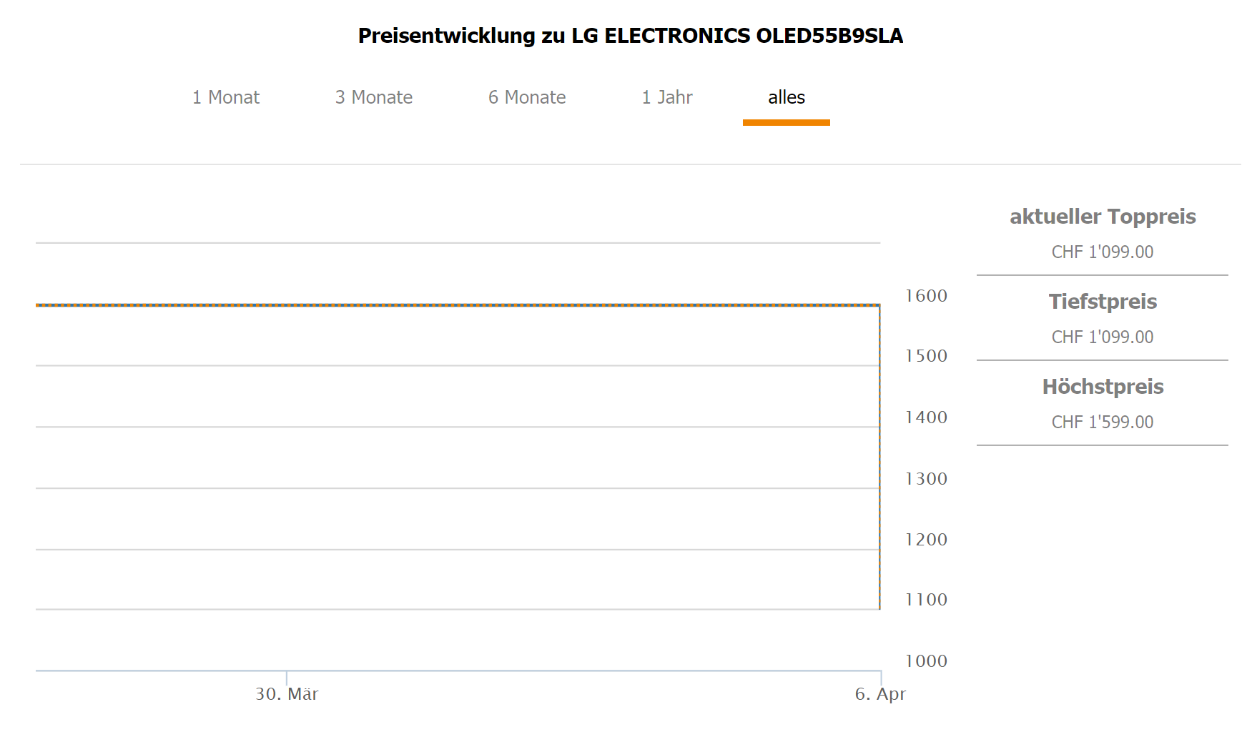Image resolution: width=1247 pixels, height=737 pixels.
Task: Click the aktueller Toppreis heading
Action: pyautogui.click(x=1102, y=217)
